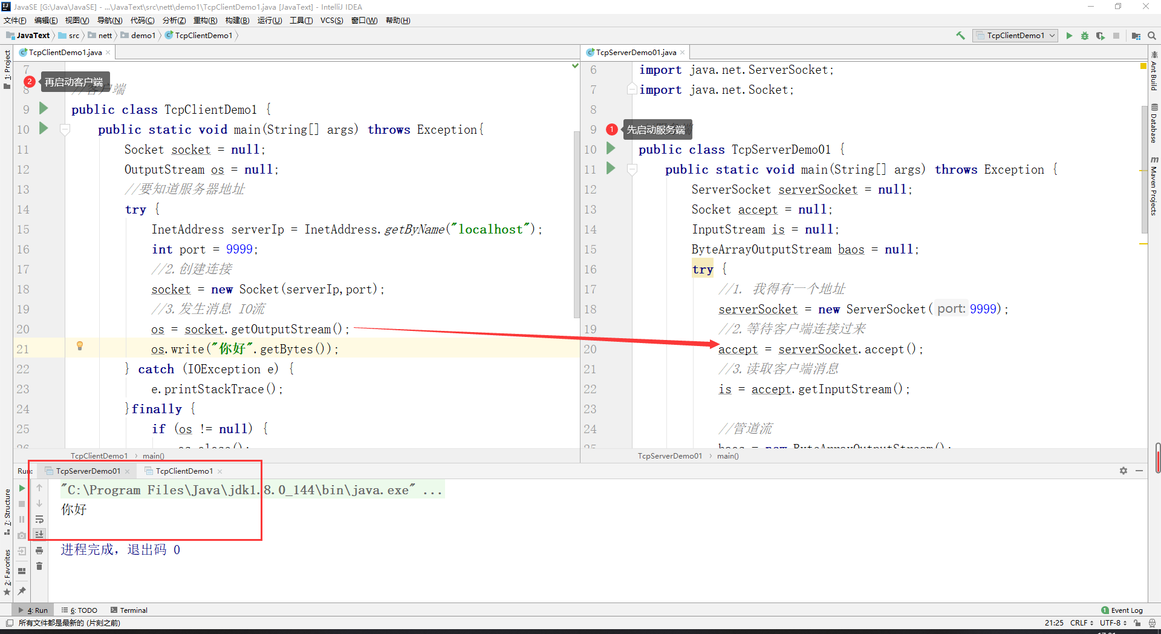Screen dimensions: 1161x634
Task: Click right editor vertical scrollbar thumb
Action: 1144,169
